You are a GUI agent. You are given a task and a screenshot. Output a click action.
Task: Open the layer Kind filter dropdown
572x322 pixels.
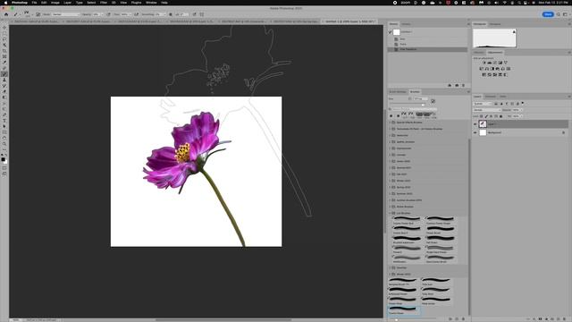(483, 104)
